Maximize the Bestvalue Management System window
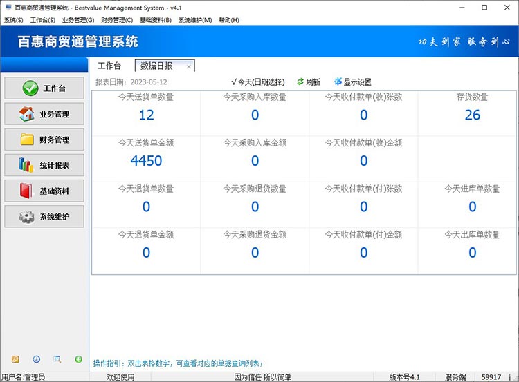 click(484, 8)
